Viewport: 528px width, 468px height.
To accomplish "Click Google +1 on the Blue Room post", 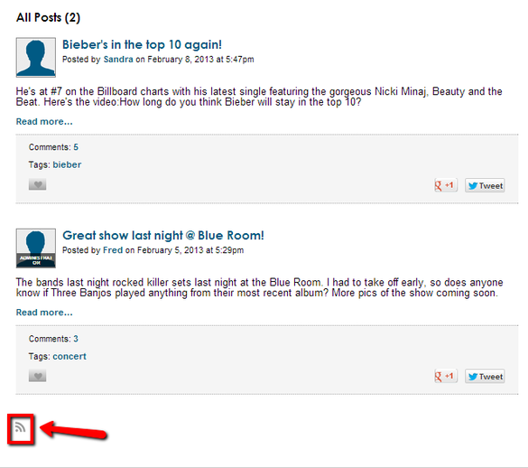I will click(446, 376).
